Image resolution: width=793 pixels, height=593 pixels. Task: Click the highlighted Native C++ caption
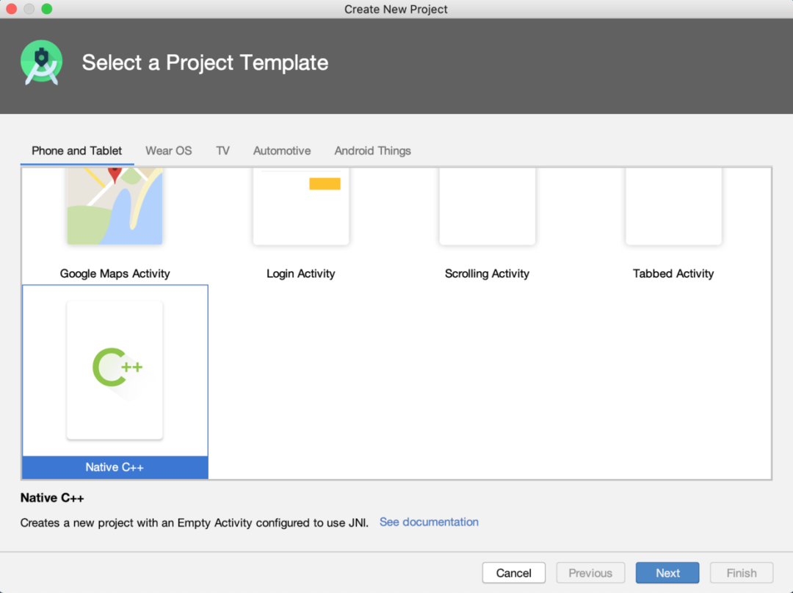[x=115, y=467]
